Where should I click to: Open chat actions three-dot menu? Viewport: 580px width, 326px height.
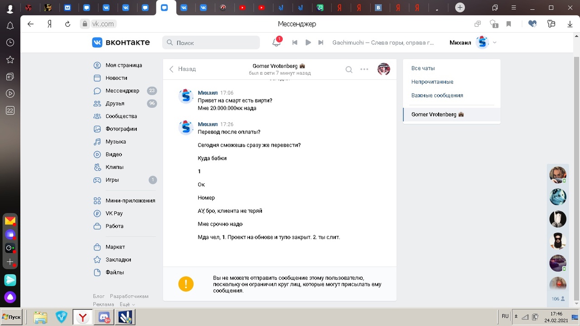coord(364,69)
